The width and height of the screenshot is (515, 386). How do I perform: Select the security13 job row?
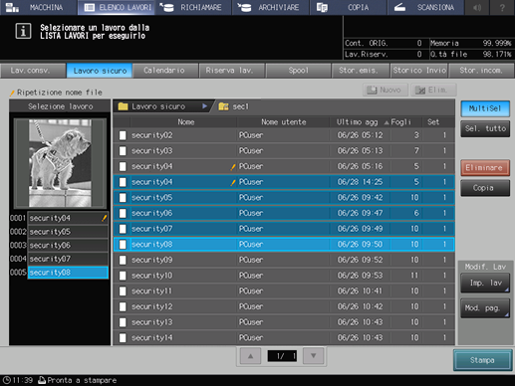pos(284,322)
